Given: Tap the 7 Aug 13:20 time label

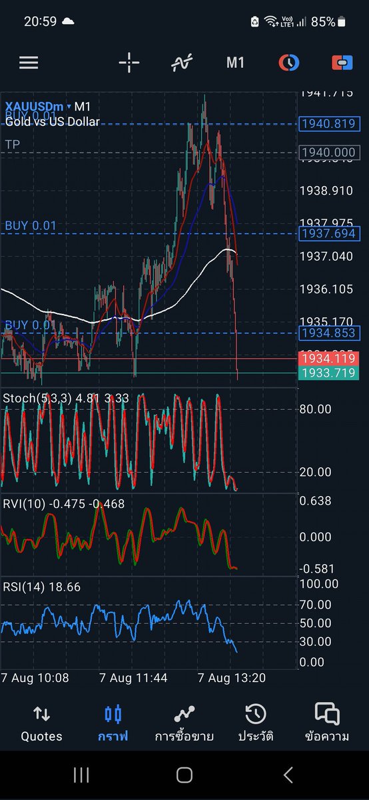Looking at the screenshot, I should 232,678.
